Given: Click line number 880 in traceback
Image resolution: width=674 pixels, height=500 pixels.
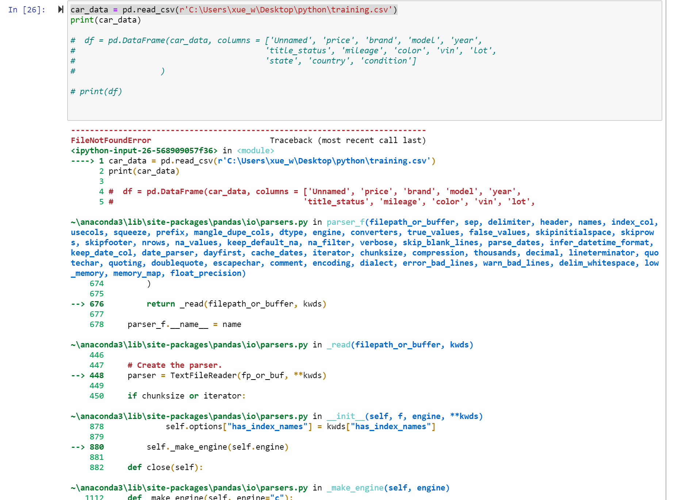Looking at the screenshot, I should click(97, 447).
